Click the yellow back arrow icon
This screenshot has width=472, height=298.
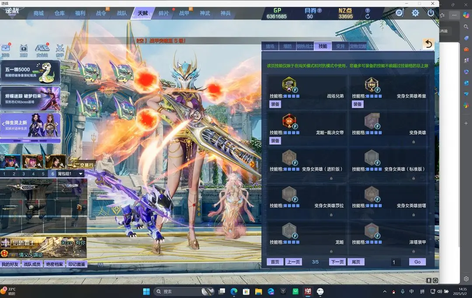click(x=428, y=45)
